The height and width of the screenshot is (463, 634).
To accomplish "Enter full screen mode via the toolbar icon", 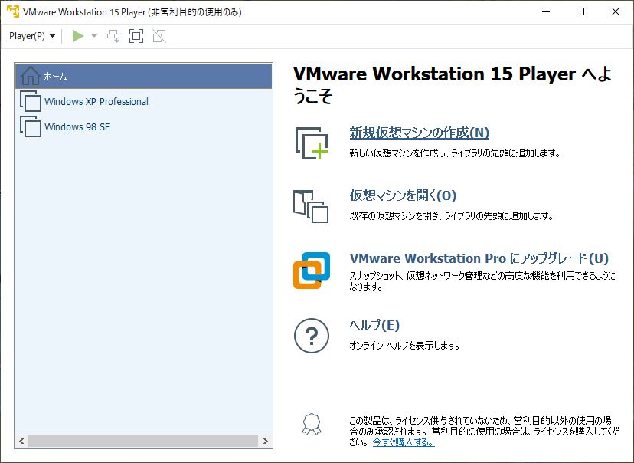I will (x=136, y=35).
